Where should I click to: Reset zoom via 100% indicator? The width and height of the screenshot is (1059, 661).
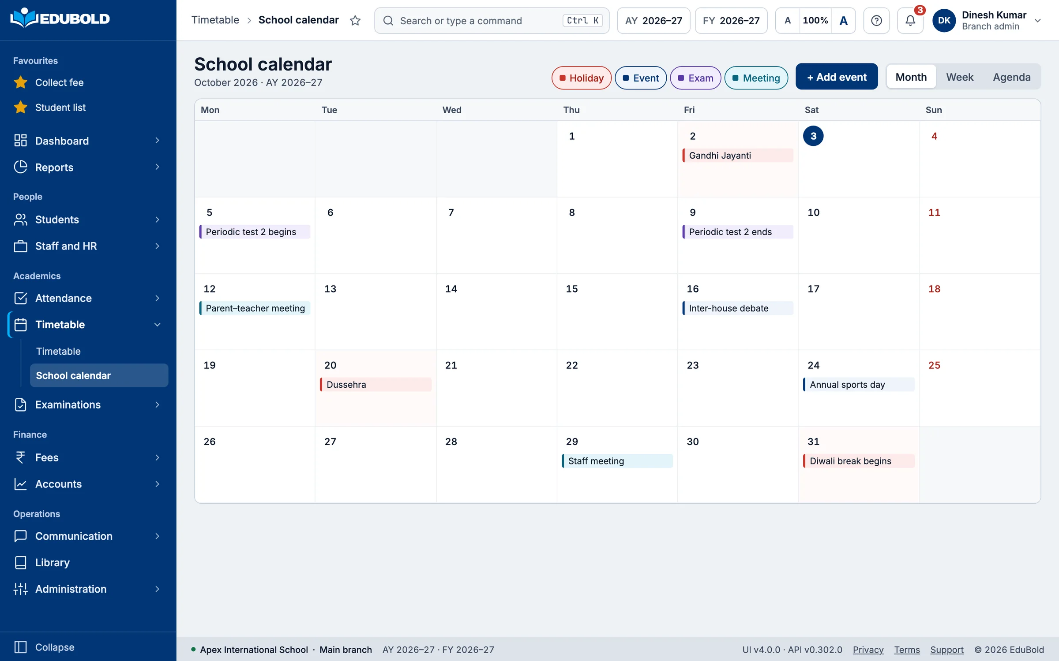815,20
